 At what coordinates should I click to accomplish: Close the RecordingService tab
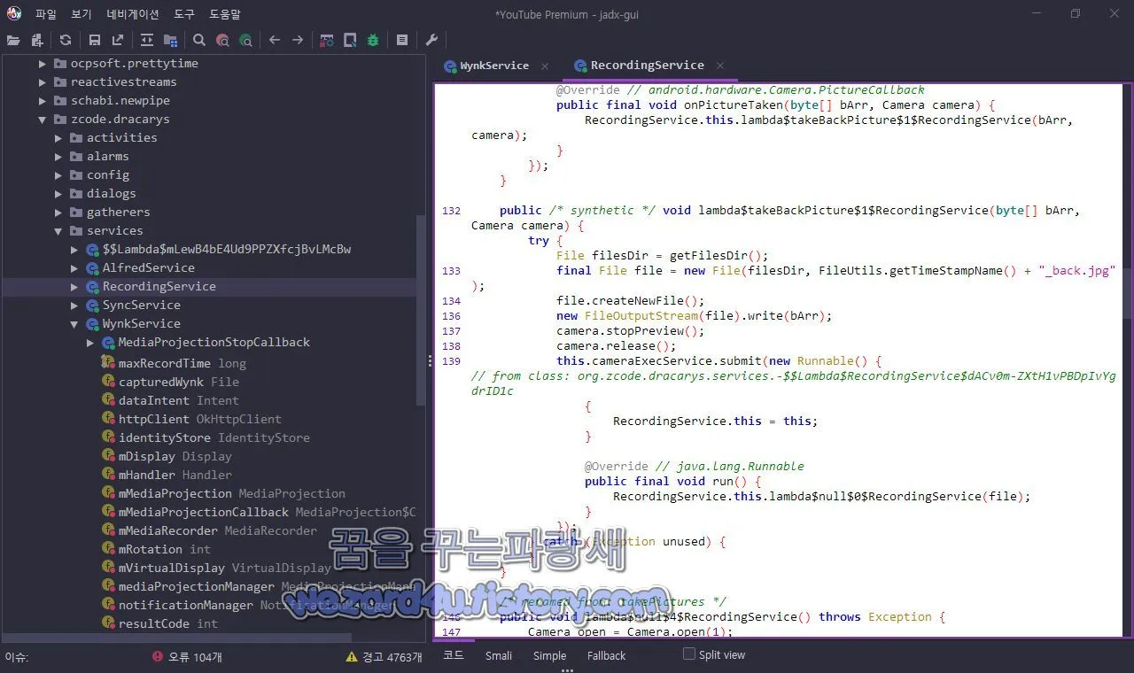click(720, 66)
